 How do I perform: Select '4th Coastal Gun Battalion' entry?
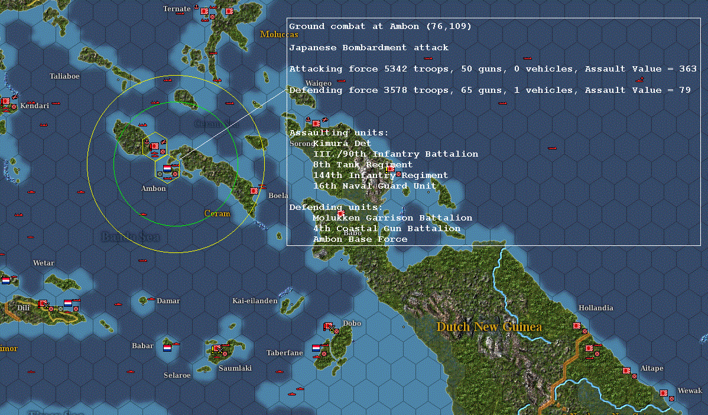(387, 229)
